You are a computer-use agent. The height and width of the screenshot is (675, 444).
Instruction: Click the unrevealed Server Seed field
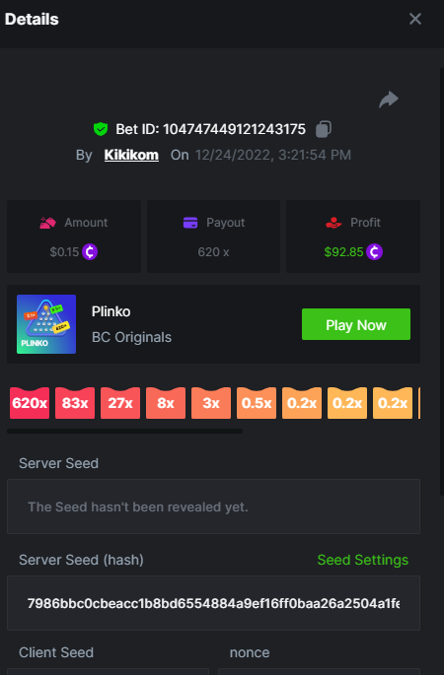click(x=213, y=506)
